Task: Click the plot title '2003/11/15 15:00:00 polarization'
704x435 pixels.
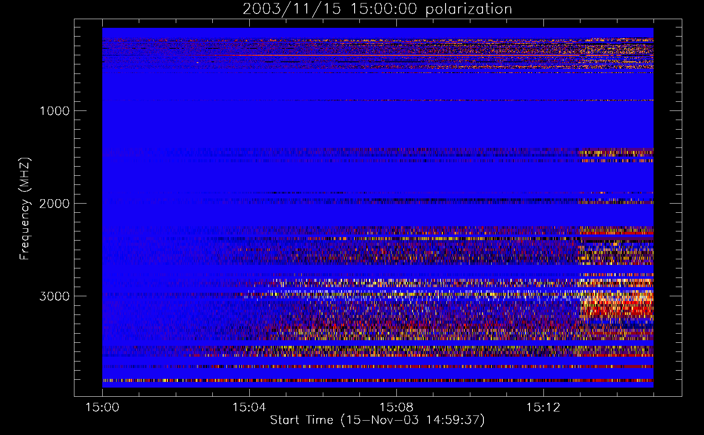Action: tap(377, 9)
